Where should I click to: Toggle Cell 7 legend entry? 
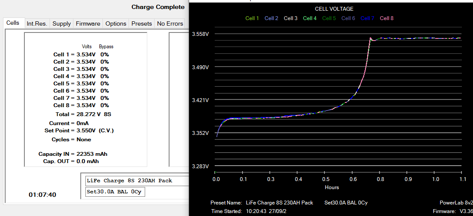(367, 18)
